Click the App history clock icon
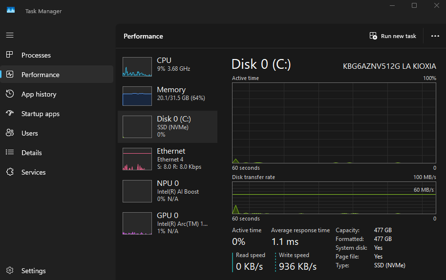446x280 pixels. coord(10,94)
